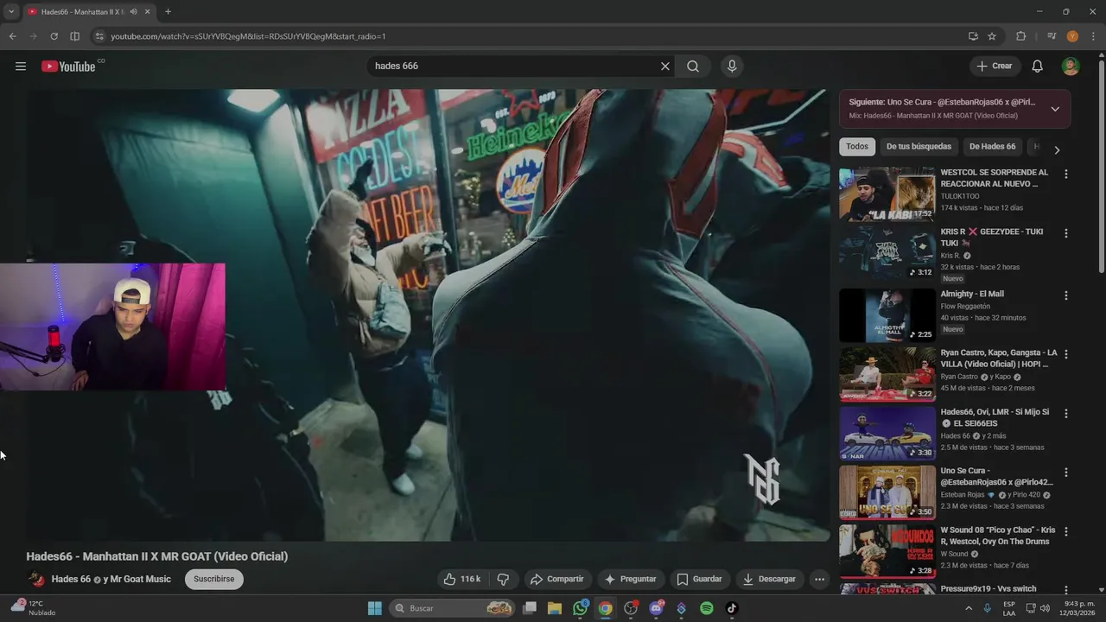Screen dimensions: 1106x622
Task: Show more filter chips with right arrow
Action: pos(1057,149)
